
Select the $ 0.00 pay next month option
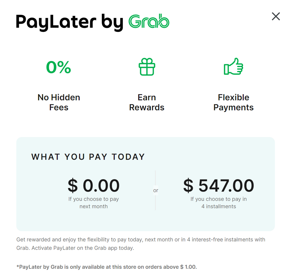point(94,185)
